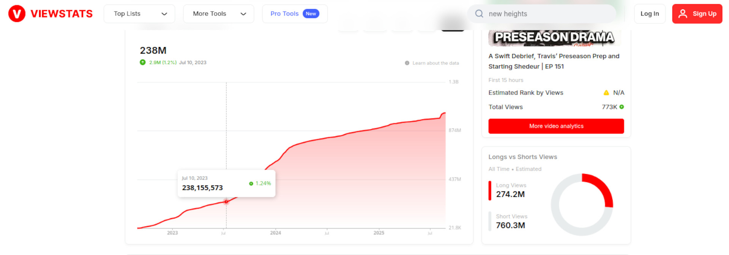Click the Longs vs Shorts Views heading

click(x=523, y=157)
